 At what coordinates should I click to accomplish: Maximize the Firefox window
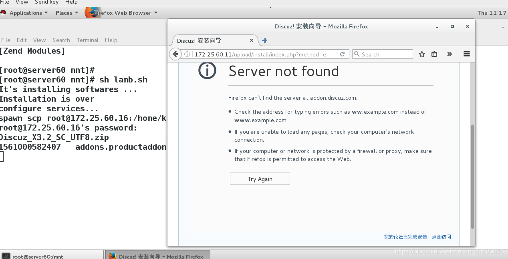pyautogui.click(x=452, y=26)
